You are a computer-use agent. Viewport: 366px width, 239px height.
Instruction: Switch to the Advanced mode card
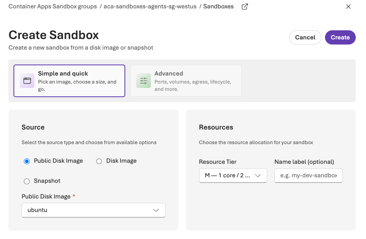[186, 81]
